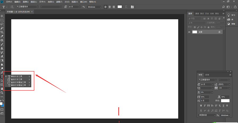Switch to the 段落 tab
The image size is (238, 123).
(x=207, y=75)
